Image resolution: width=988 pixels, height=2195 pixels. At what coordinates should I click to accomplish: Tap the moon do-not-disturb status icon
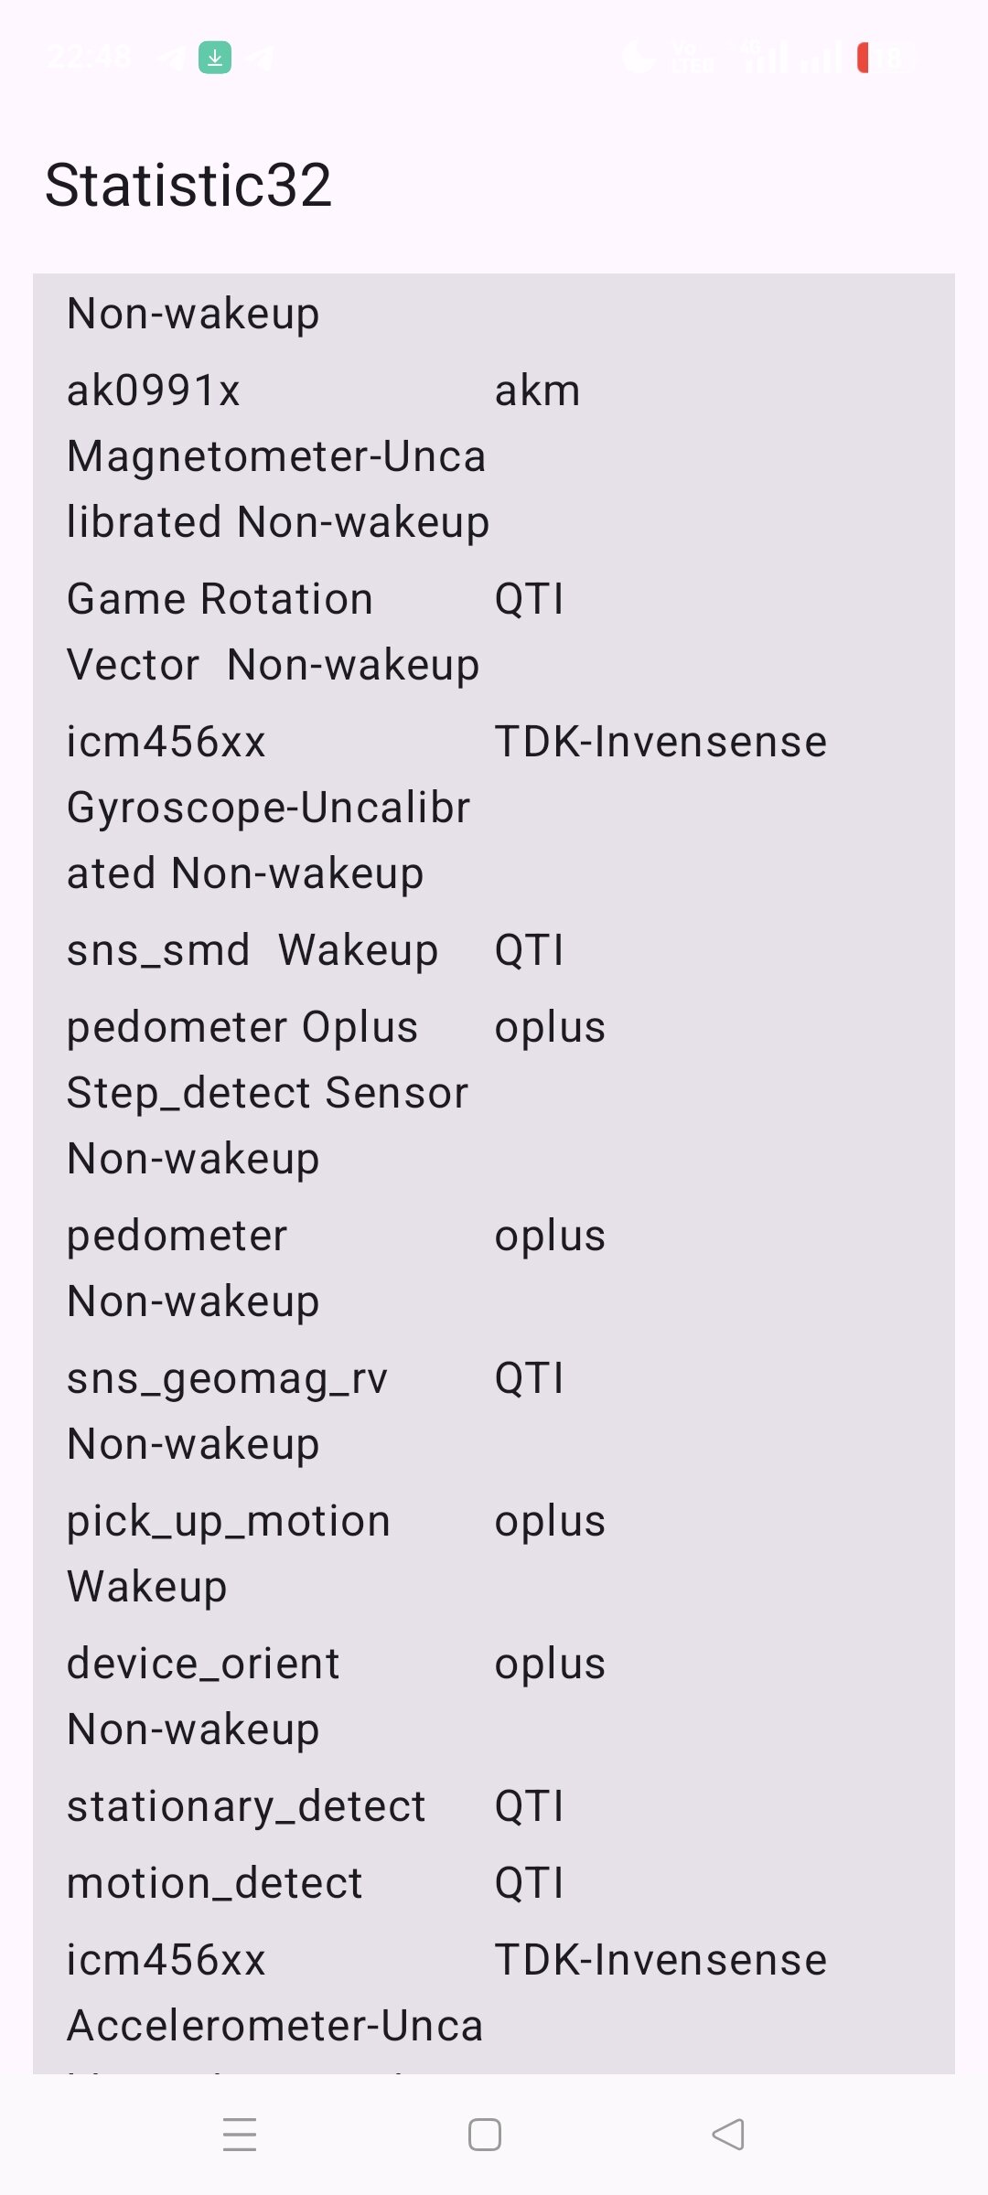(x=638, y=58)
